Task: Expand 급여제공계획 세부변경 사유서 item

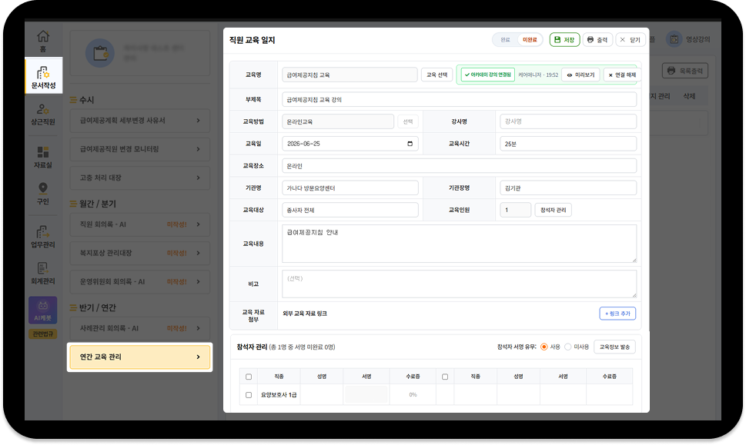Action: [140, 121]
